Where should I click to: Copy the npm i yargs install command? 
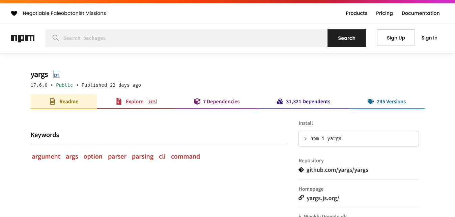click(x=358, y=139)
